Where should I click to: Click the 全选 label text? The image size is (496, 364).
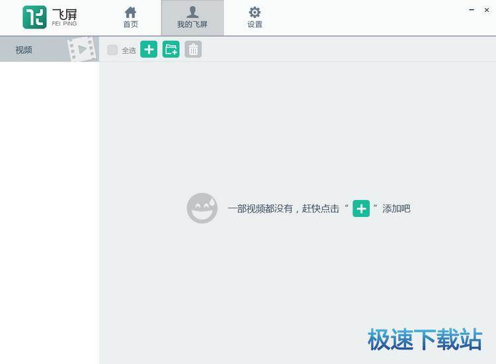click(128, 50)
